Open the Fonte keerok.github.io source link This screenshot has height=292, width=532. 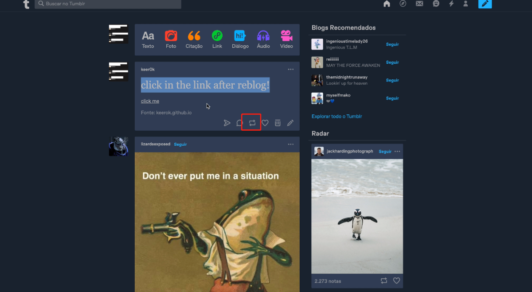166,113
